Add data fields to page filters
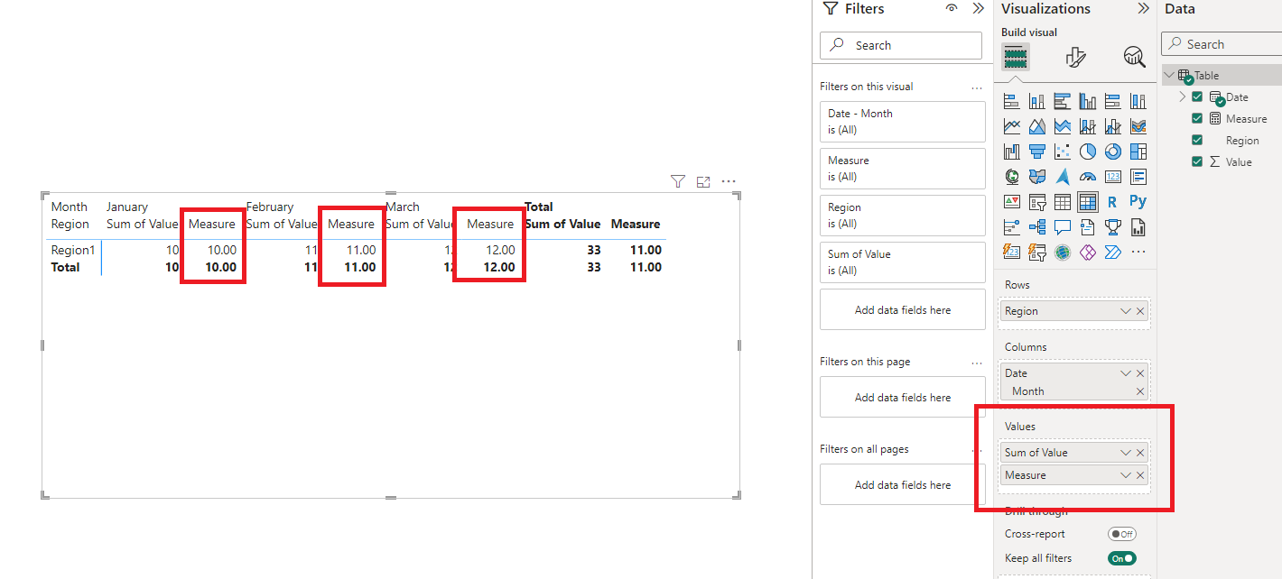 [x=902, y=397]
